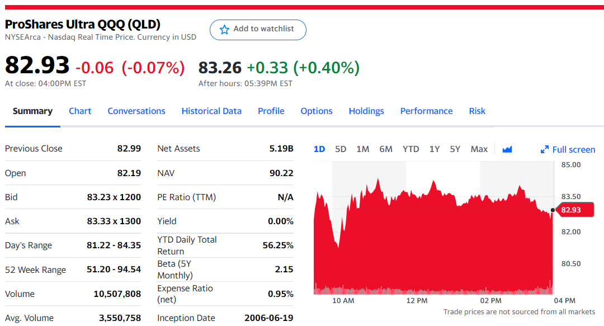
Task: Click the YTD Daily Total Return value 56.25%
Action: coord(278,245)
